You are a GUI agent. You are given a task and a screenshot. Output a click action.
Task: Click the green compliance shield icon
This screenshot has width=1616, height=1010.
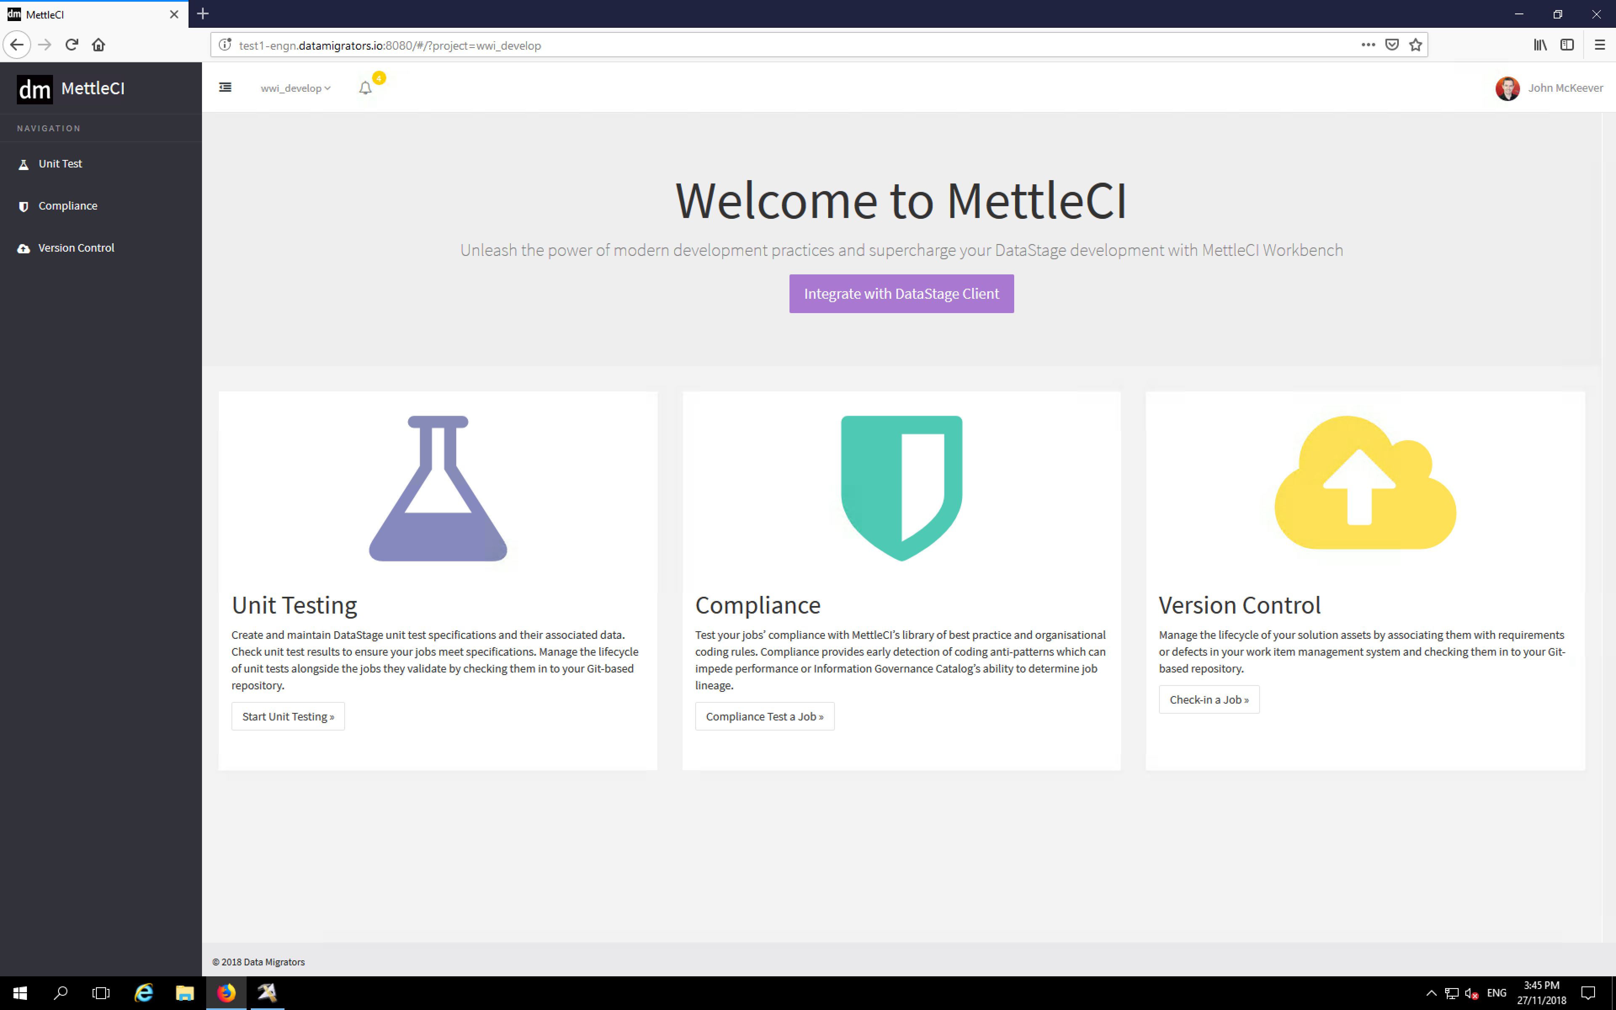pyautogui.click(x=901, y=488)
